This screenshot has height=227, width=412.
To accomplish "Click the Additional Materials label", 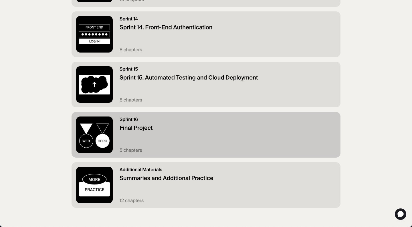I will 141,170.
